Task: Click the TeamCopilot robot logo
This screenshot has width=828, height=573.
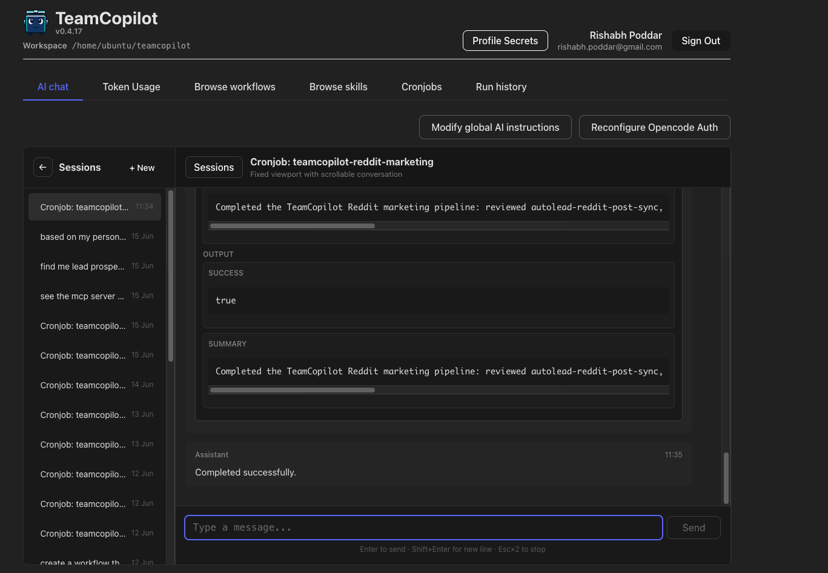Action: (x=36, y=22)
